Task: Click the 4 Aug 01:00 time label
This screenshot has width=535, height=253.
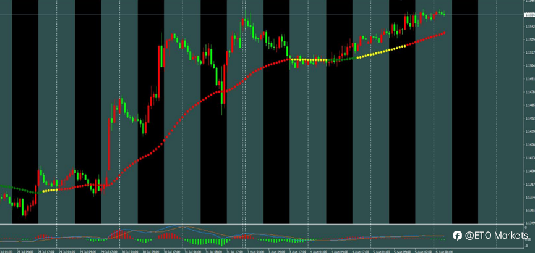Action: click(x=318, y=251)
